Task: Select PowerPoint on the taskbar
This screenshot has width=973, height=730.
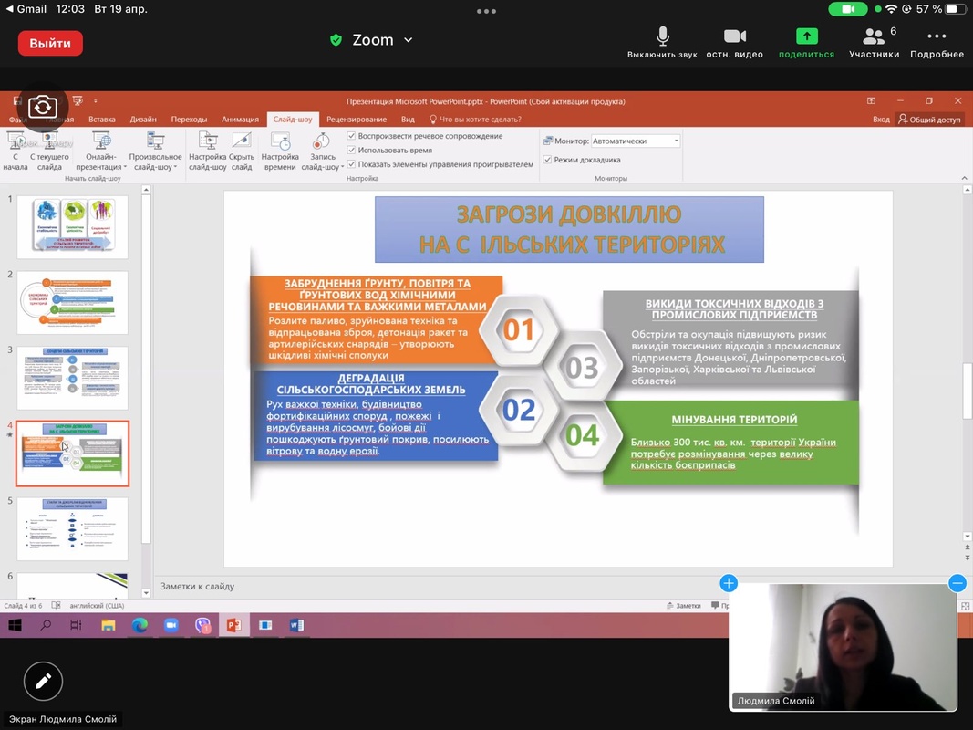Action: point(234,625)
